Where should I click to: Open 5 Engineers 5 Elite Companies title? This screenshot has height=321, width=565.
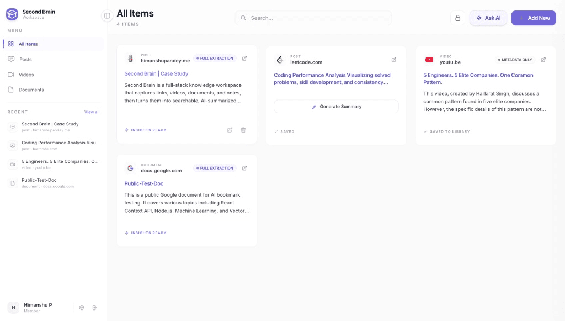click(x=478, y=78)
